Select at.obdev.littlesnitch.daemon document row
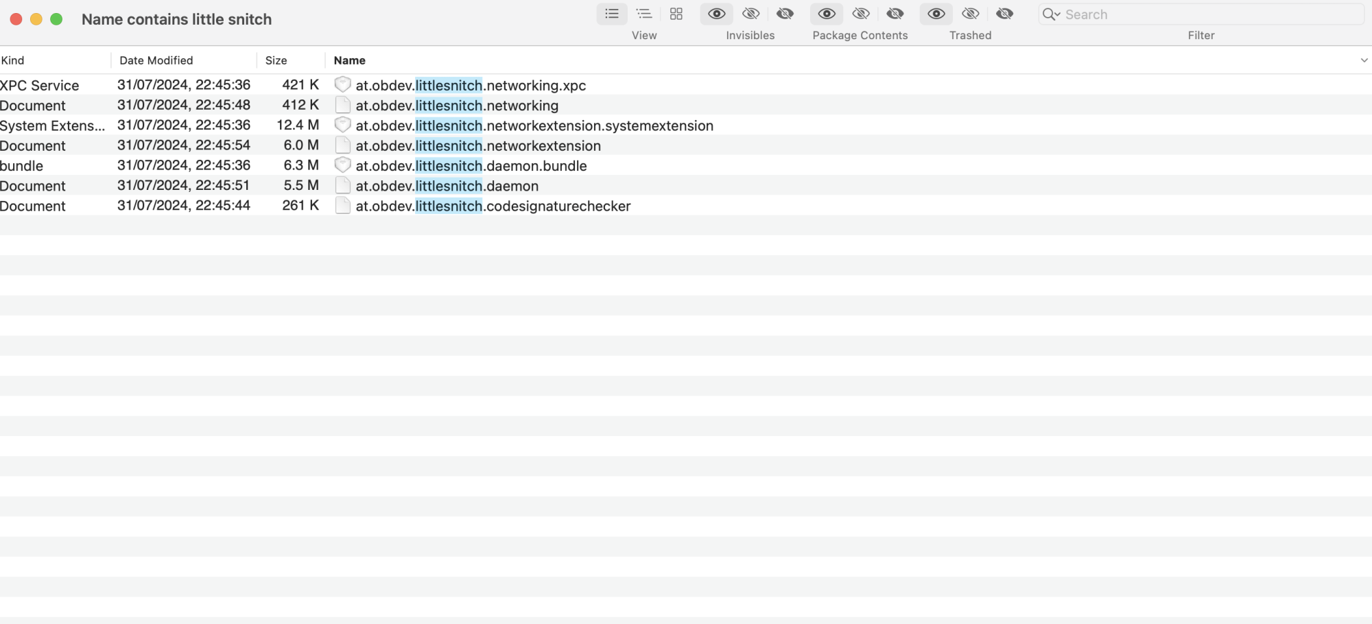The width and height of the screenshot is (1372, 624). [686, 185]
